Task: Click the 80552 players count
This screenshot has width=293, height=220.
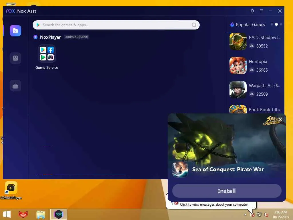Action: [262, 46]
